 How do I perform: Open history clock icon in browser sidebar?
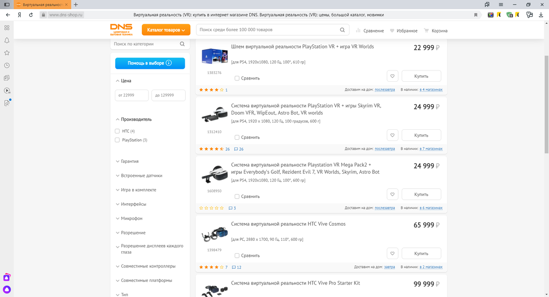7,66
